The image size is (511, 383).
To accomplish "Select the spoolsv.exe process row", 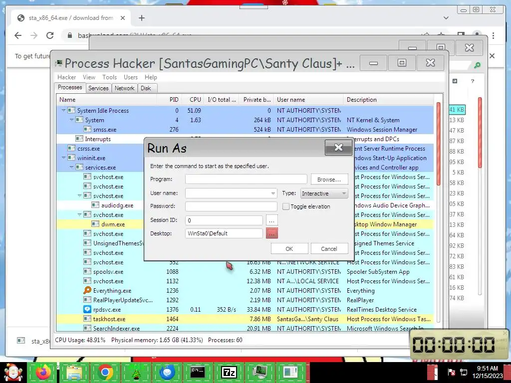I will tap(245, 272).
